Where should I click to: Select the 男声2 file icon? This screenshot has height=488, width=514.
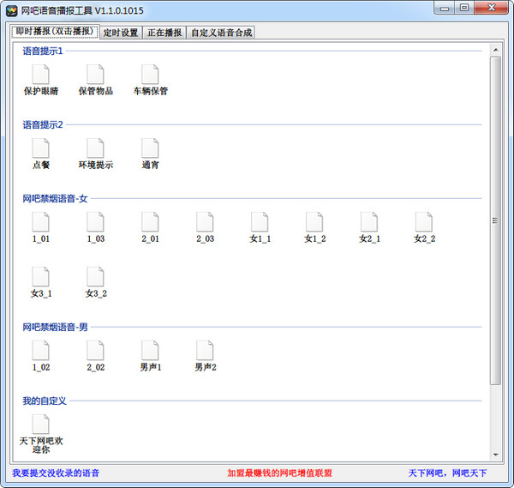[205, 351]
